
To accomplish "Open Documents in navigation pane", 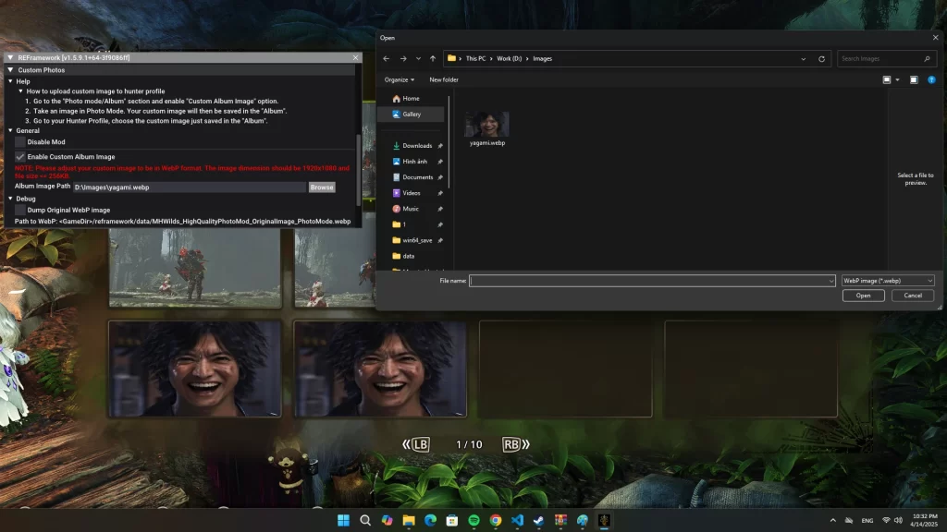I will click(417, 177).
